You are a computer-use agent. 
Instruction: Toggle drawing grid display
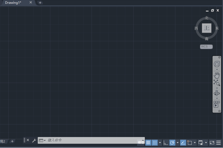coord(148,143)
